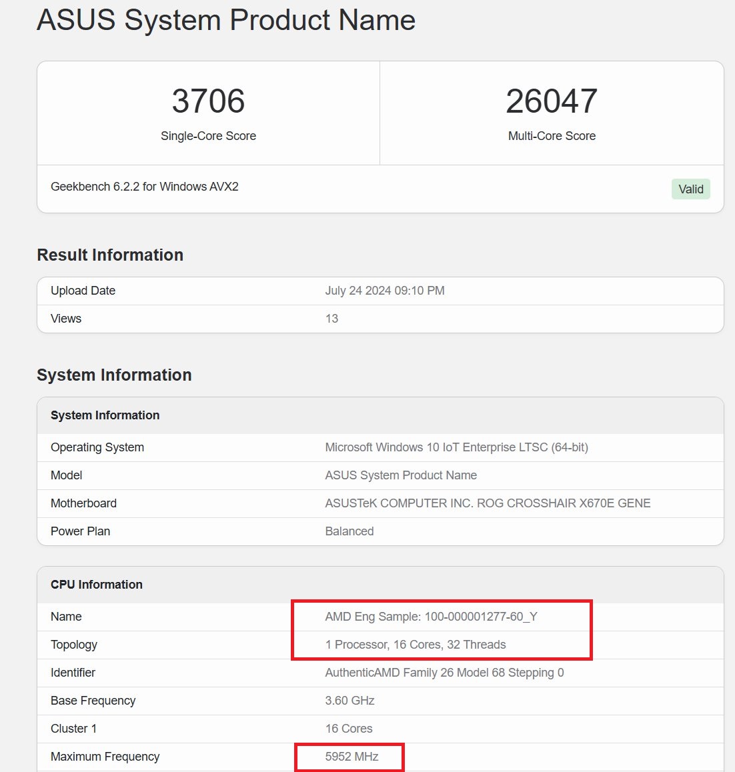Select 'Microsoft Windows 10 IoT Enterprise LTSC (64-bit)' value

click(456, 447)
